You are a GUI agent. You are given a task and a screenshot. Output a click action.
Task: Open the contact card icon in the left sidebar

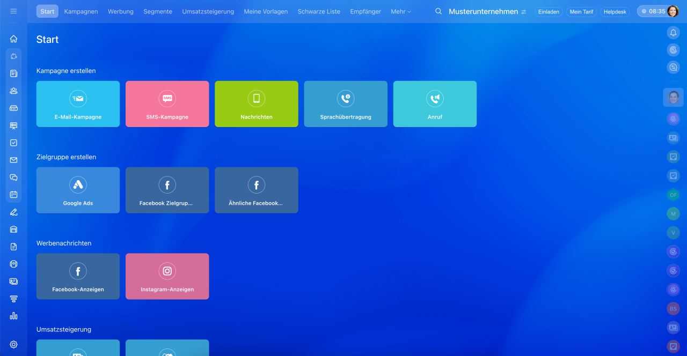[x=13, y=281]
